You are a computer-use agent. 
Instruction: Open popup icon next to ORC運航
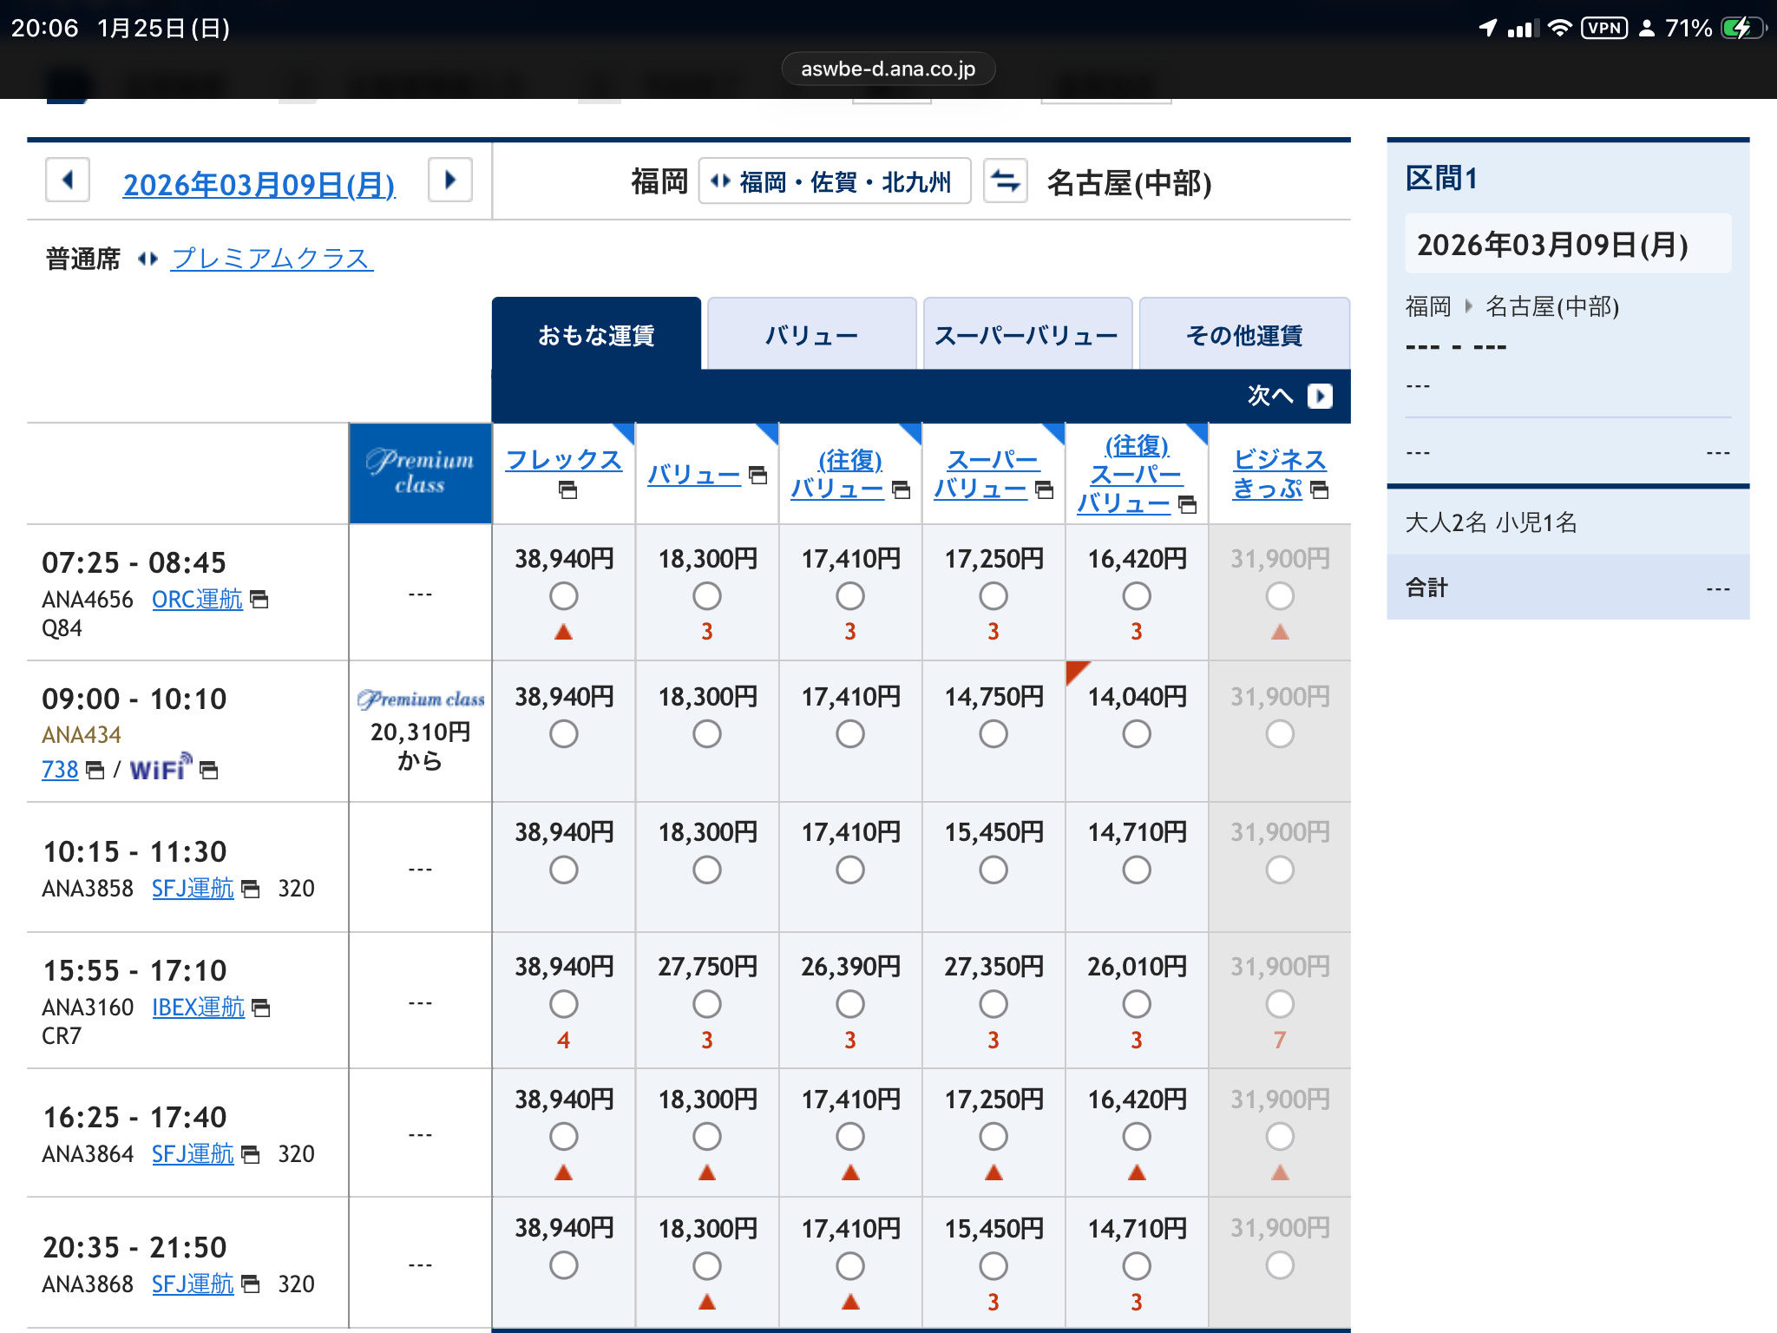[259, 600]
